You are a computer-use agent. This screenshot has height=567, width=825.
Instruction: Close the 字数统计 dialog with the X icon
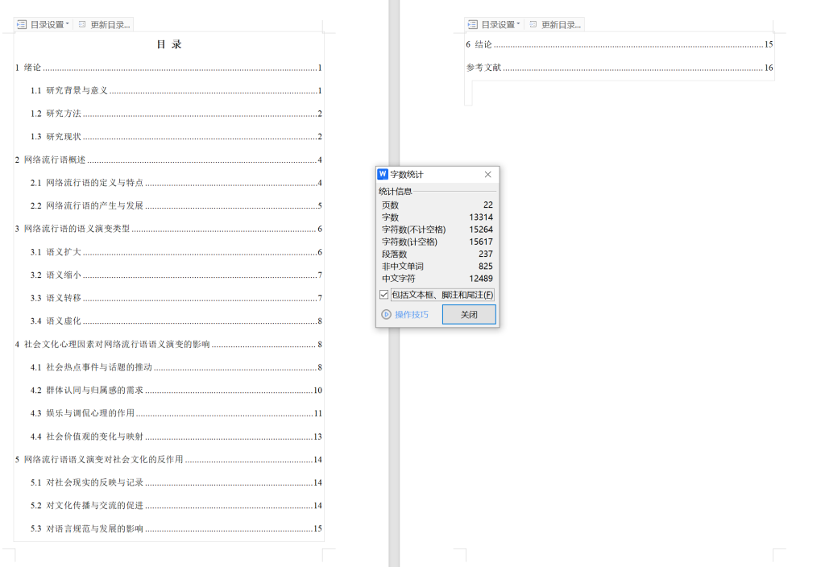pos(487,174)
